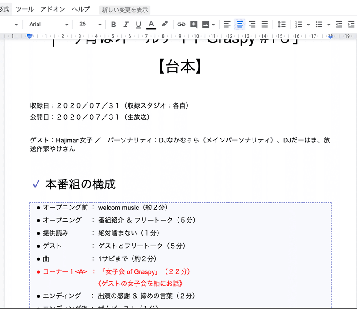The width and height of the screenshot is (357, 309).
Task: Open the text color picker
Action: pos(151,25)
